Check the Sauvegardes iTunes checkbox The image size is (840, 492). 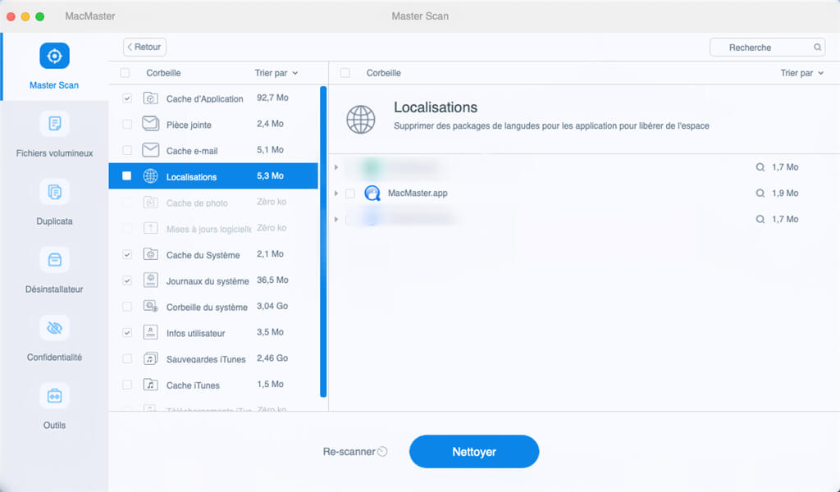127,358
